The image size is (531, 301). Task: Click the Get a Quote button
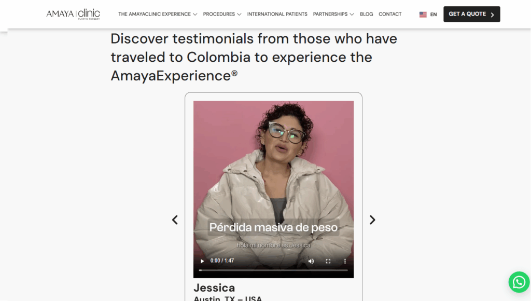[x=472, y=14]
